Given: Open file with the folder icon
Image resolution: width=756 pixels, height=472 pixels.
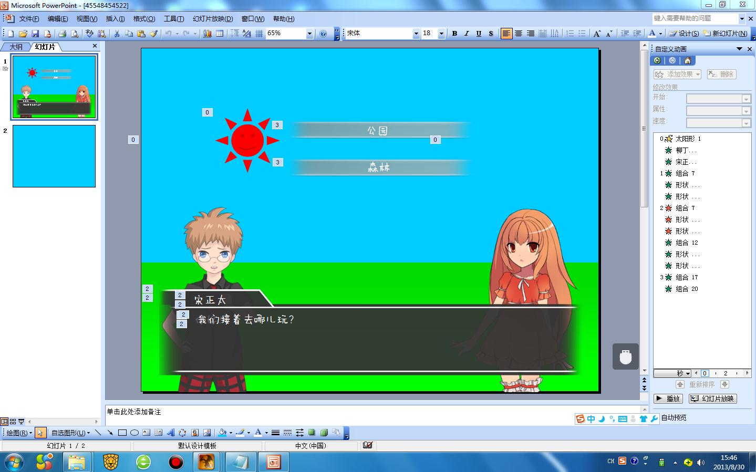Looking at the screenshot, I should (x=23, y=34).
